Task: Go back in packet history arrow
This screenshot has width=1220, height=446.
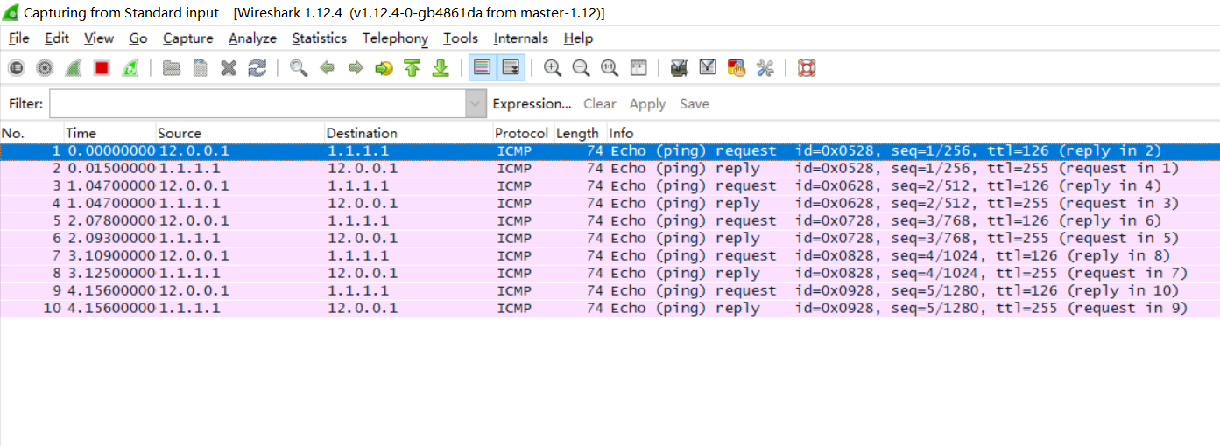Action: click(328, 68)
